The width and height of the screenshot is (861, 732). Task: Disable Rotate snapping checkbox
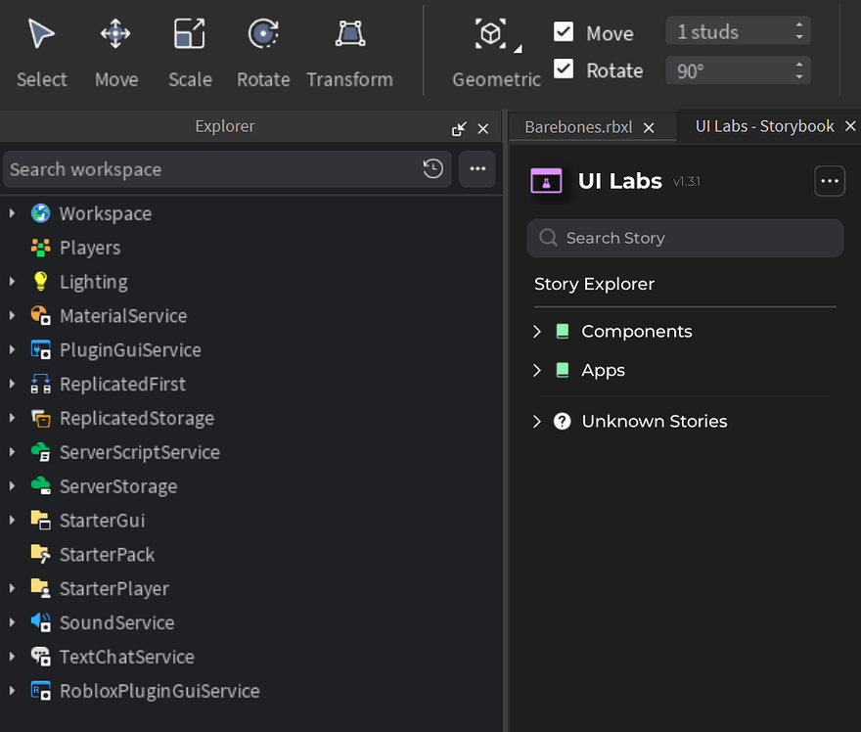click(x=565, y=70)
